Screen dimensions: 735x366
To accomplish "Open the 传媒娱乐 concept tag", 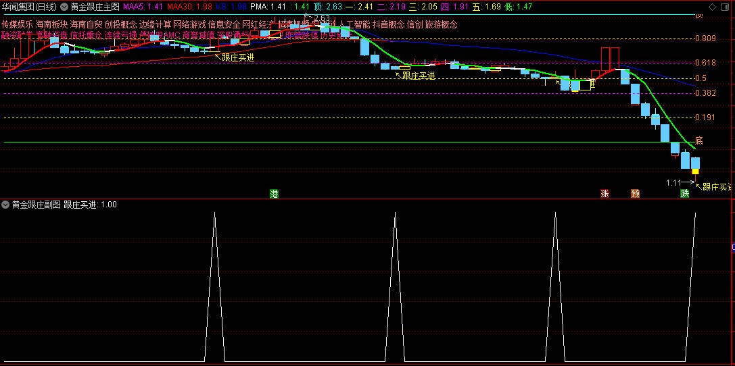I will point(17,25).
